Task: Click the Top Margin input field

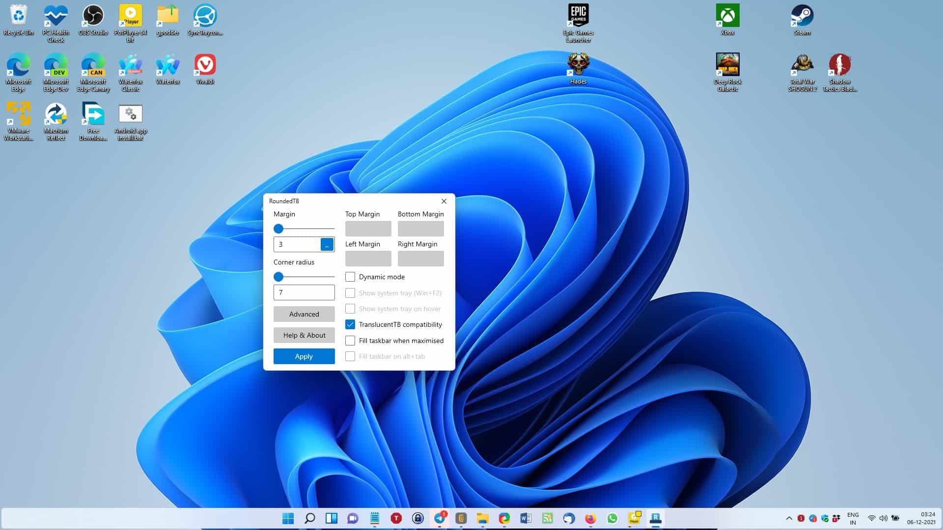Action: 367,228
